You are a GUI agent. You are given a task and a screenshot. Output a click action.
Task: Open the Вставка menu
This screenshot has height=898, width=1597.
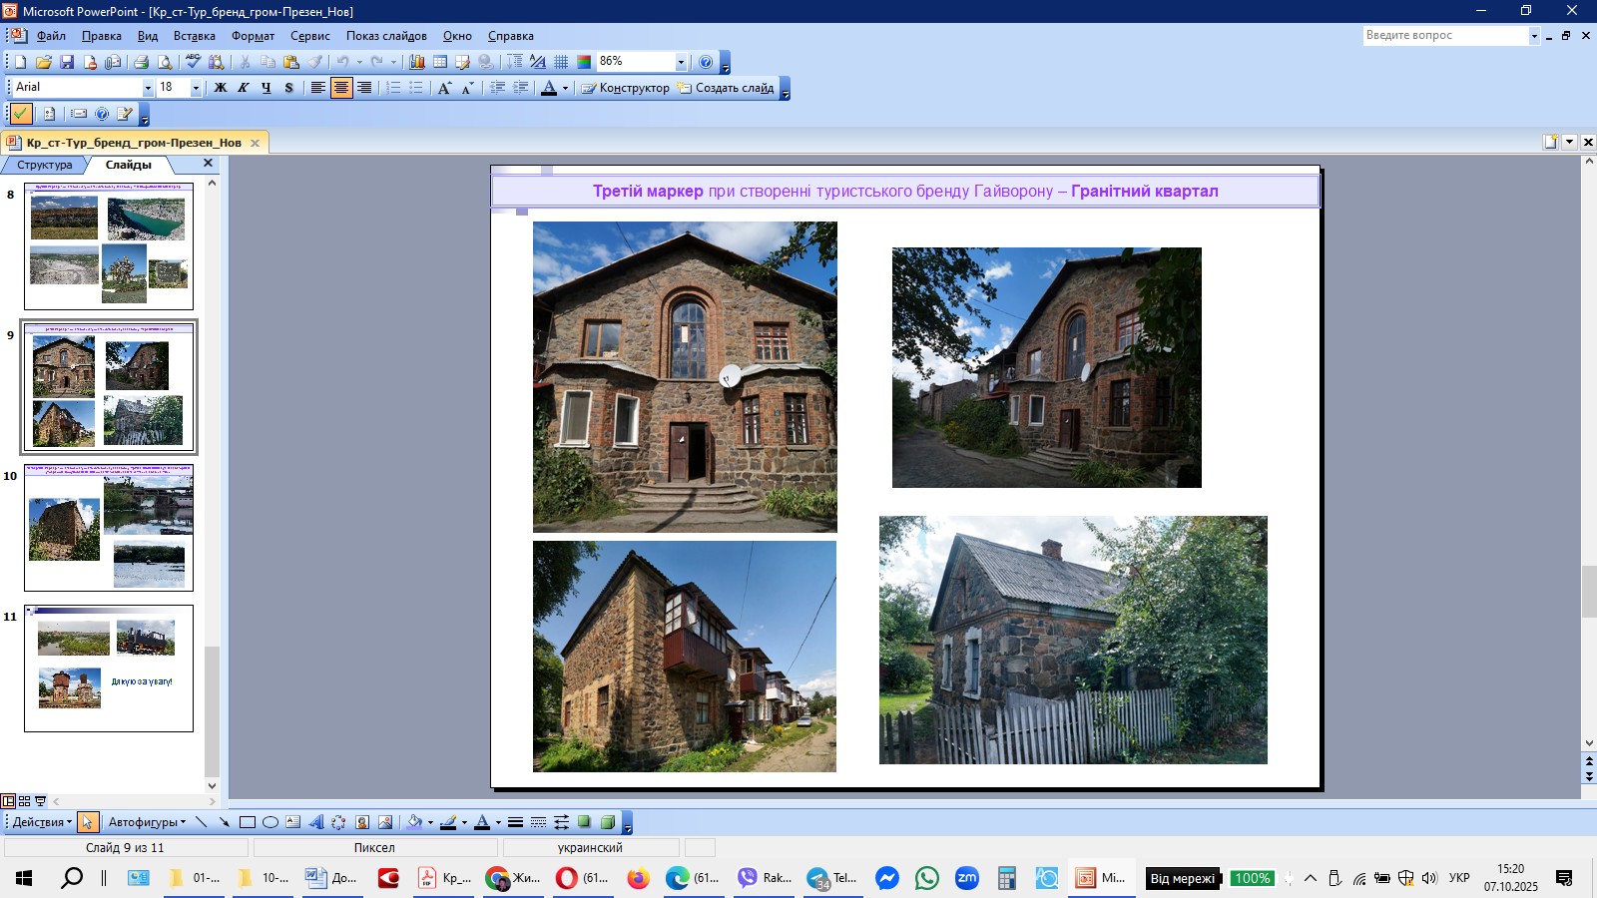194,36
